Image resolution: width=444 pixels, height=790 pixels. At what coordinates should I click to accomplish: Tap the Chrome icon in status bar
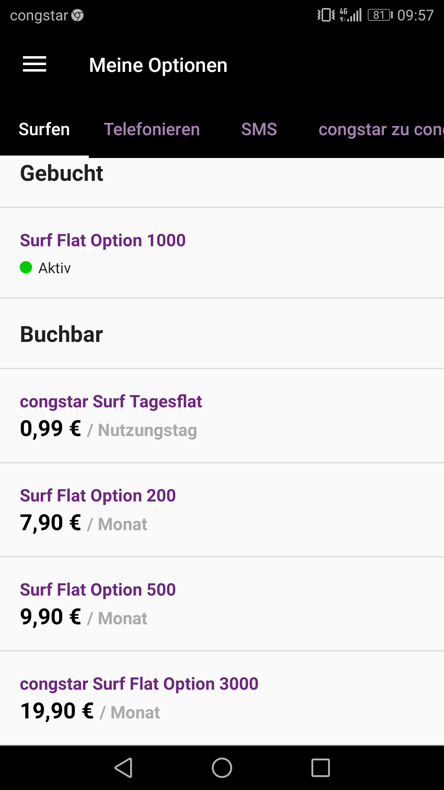[x=77, y=15]
